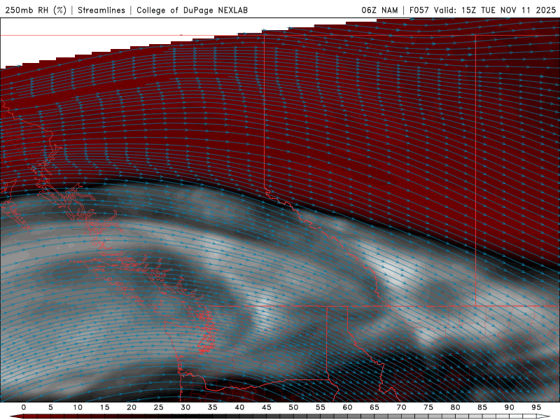
Task: Select the "60" humidity scale label
Action: [x=347, y=407]
